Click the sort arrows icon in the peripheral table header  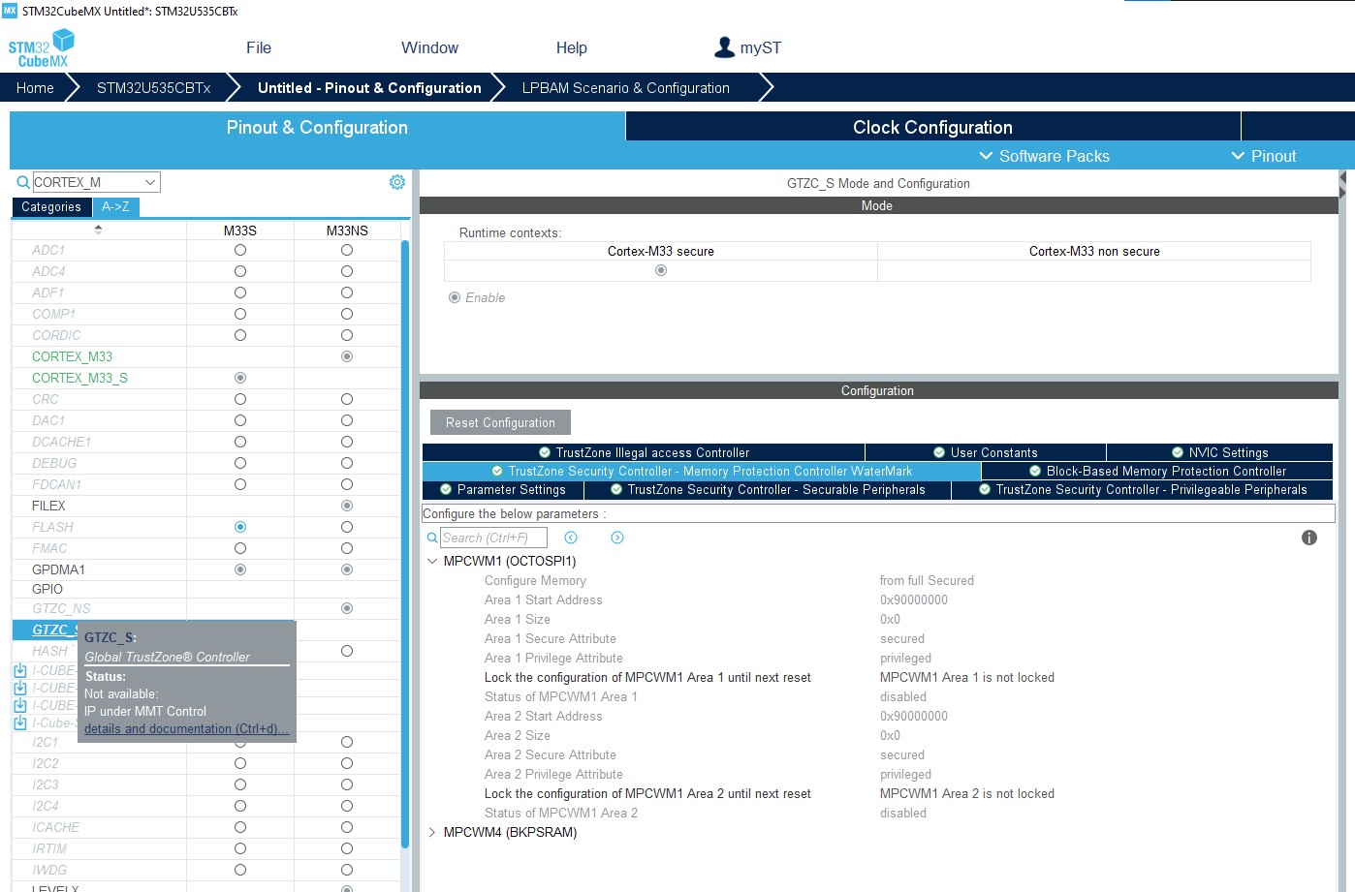click(x=98, y=230)
